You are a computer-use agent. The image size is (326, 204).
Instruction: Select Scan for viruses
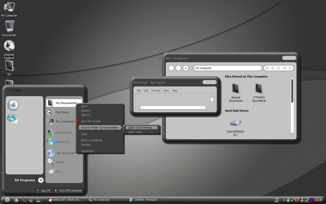tap(91, 121)
